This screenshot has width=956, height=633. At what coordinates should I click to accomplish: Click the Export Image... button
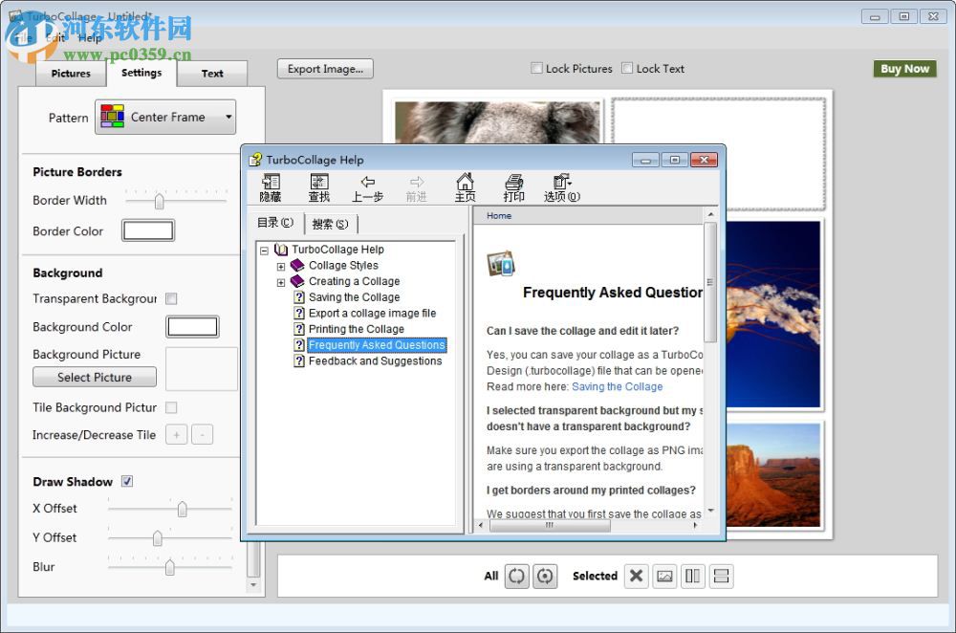click(325, 69)
